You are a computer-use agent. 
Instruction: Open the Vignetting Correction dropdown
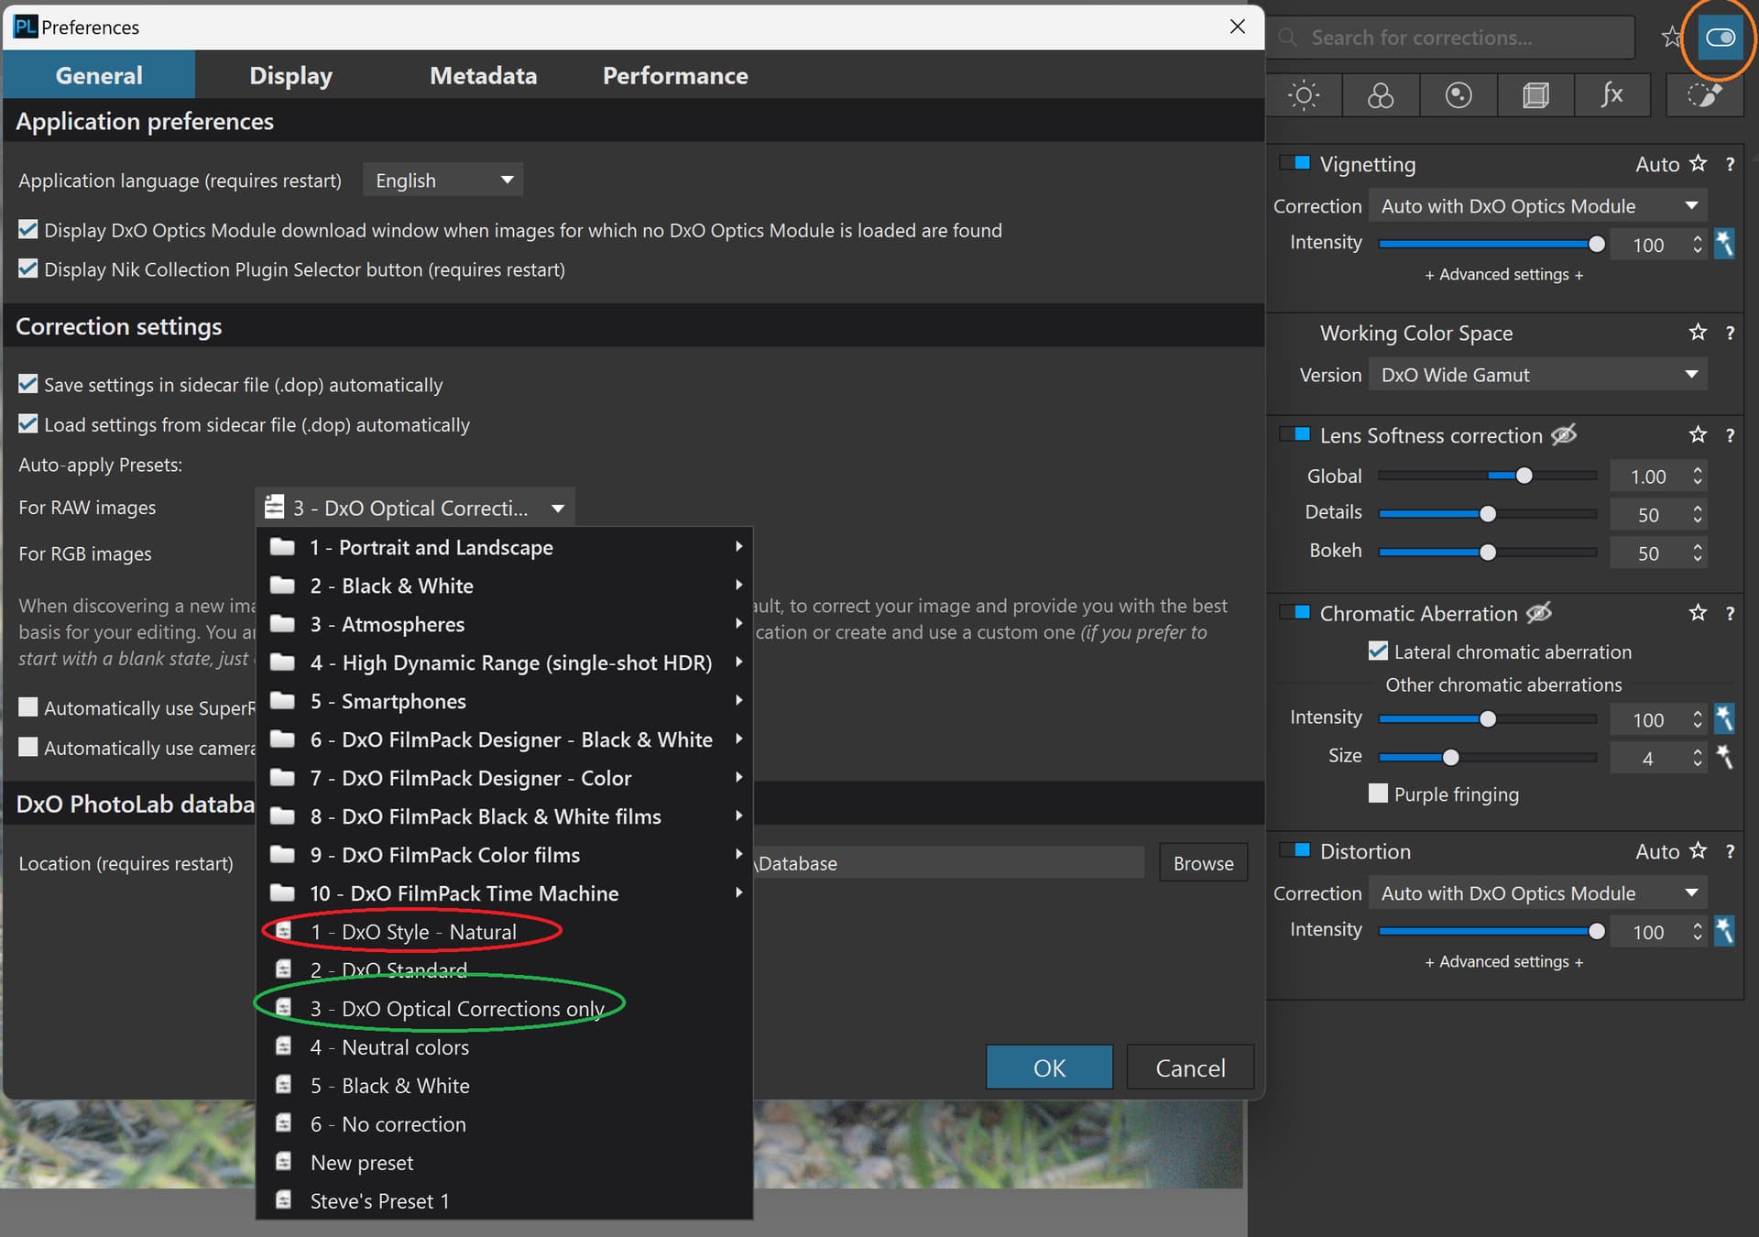tap(1538, 206)
